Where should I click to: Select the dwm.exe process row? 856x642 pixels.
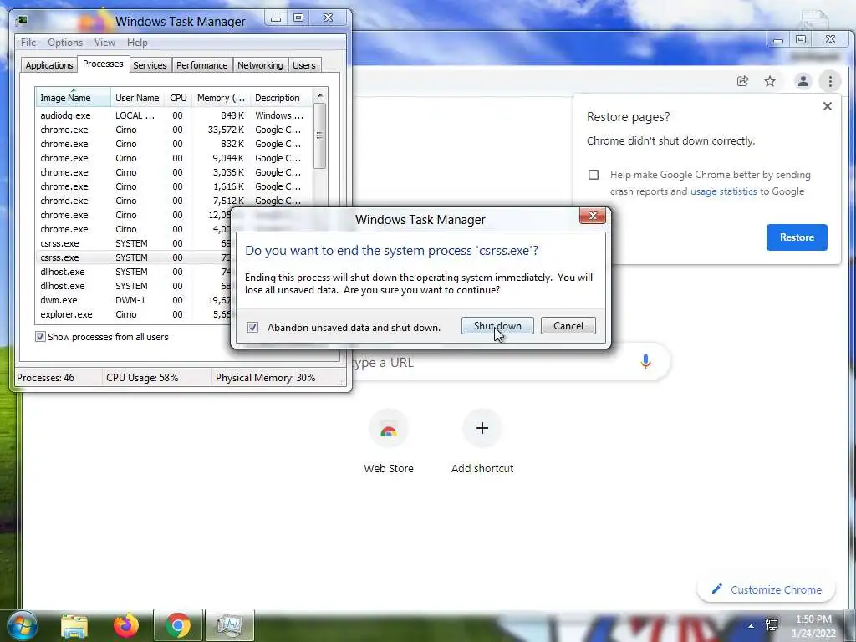click(x=133, y=300)
